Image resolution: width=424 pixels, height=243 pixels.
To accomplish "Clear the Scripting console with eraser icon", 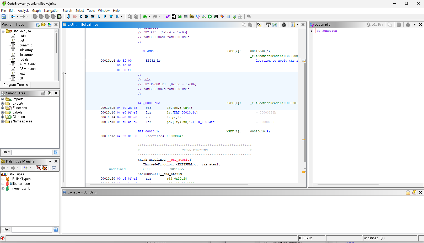I will pyautogui.click(x=414, y=192).
